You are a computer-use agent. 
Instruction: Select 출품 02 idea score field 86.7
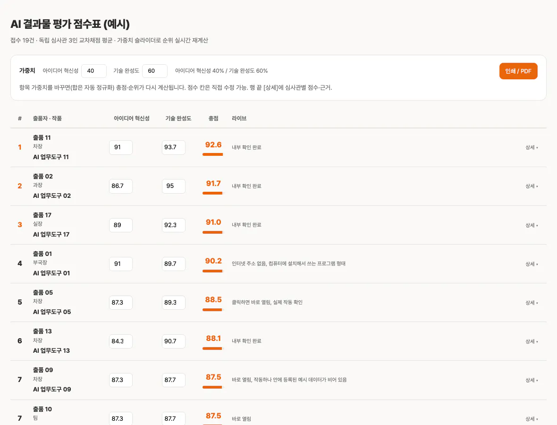(x=121, y=186)
